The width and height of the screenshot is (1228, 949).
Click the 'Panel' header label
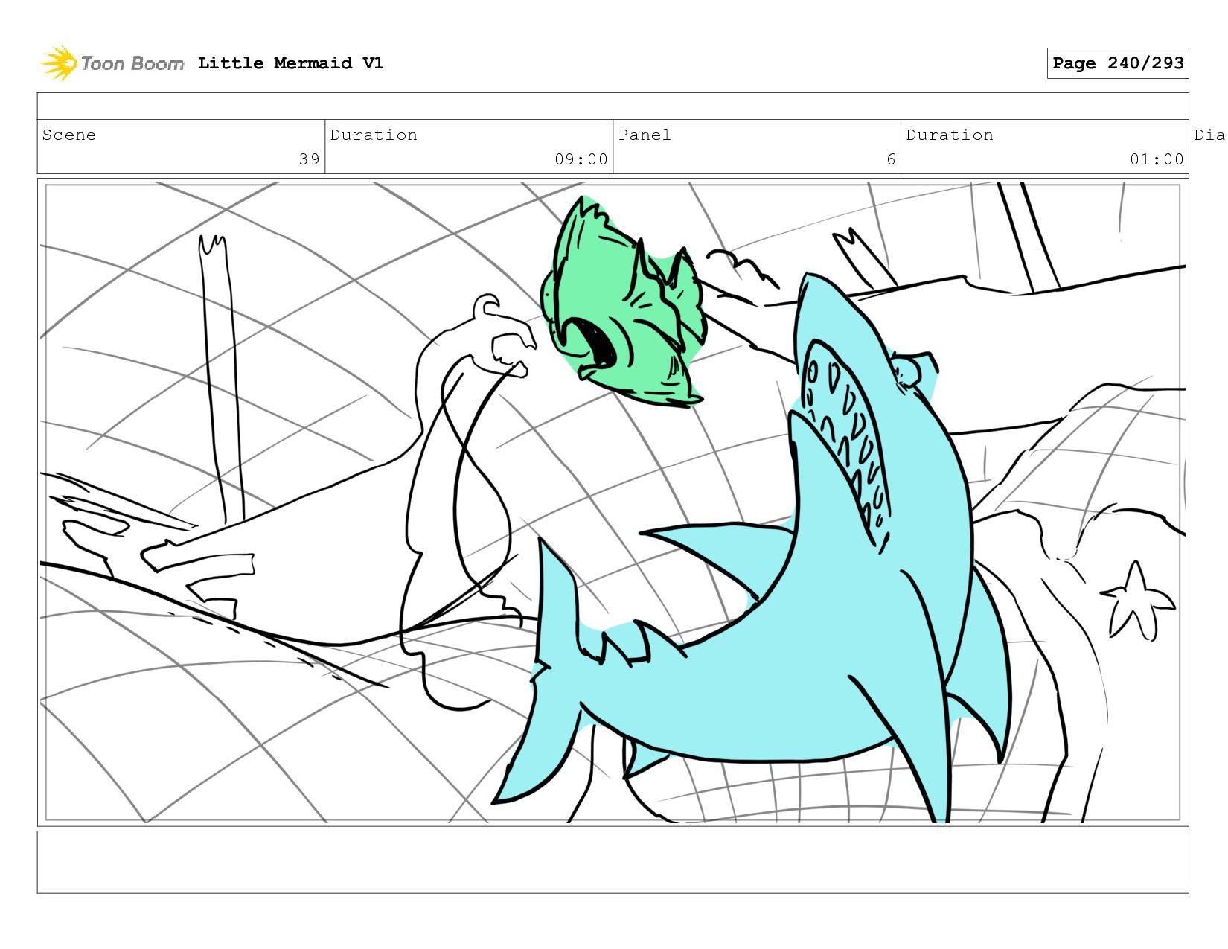tap(645, 135)
